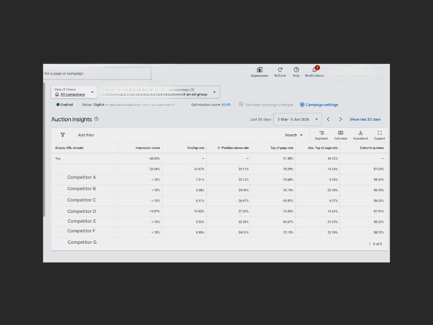
Task: Select the Competitor D label
Action: (82, 211)
